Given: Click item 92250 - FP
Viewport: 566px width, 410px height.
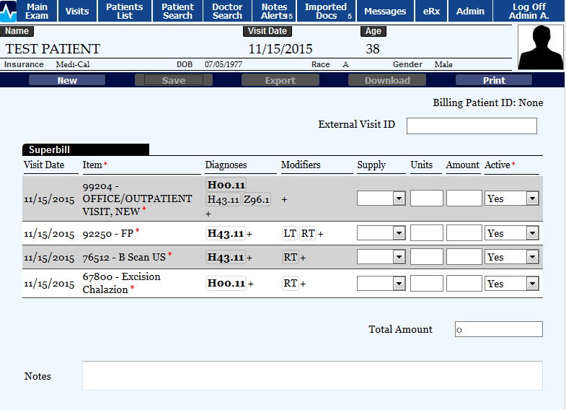Looking at the screenshot, I should (x=108, y=233).
